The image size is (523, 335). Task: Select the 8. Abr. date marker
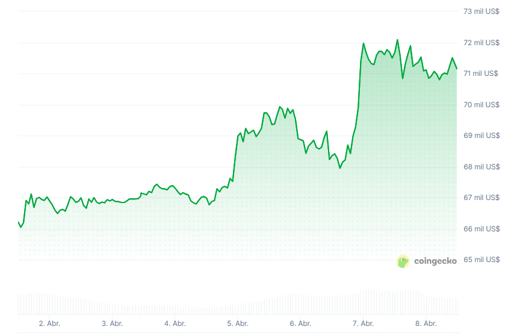tap(426, 324)
